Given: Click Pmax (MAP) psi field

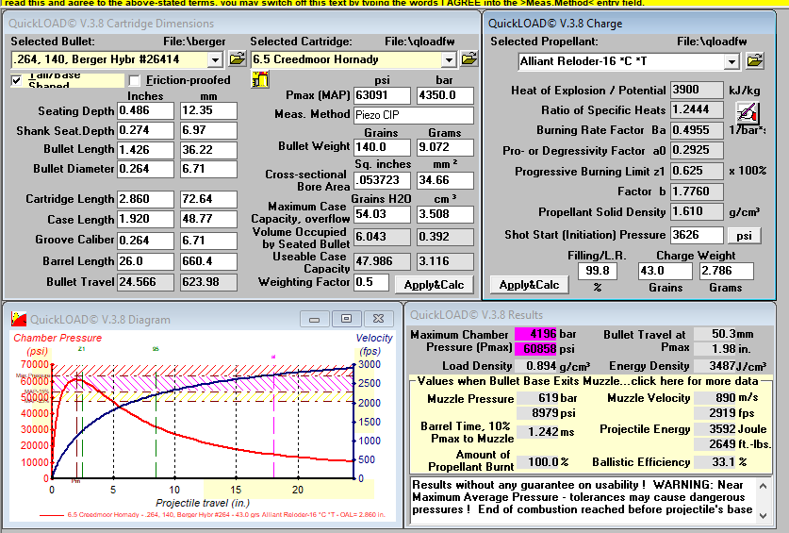Looking at the screenshot, I should [382, 95].
